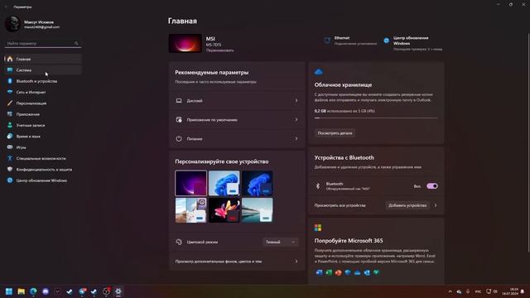Open the Windows Start menu
Image resolution: width=530 pixels, height=298 pixels.
[9, 291]
